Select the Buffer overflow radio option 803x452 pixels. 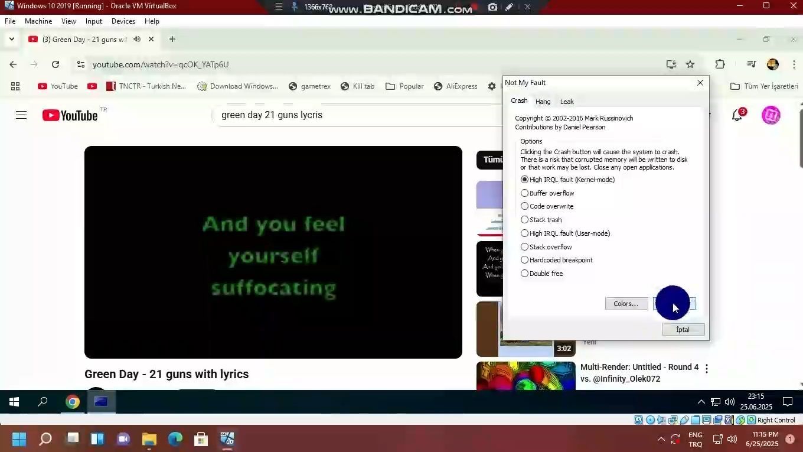pos(524,193)
